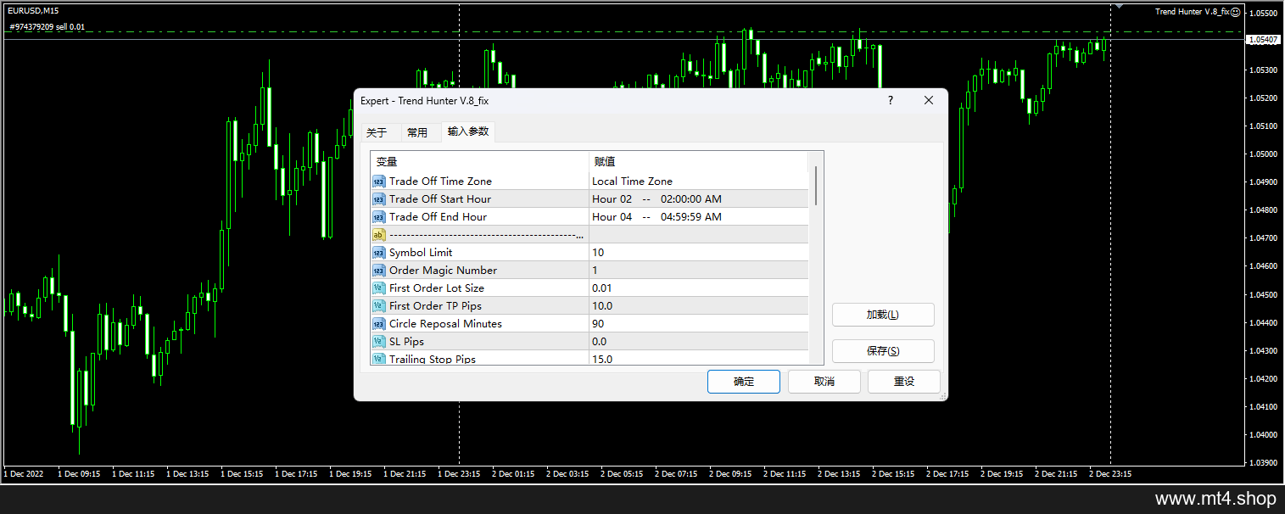
Task: Confirm with the 确定 button
Action: pos(744,382)
